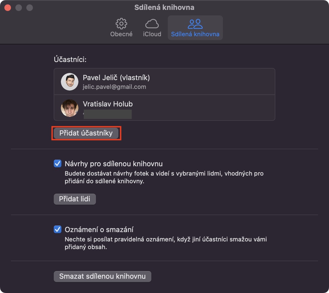Select the Vratislav Holub participant name
The height and width of the screenshot is (293, 329).
108,104
